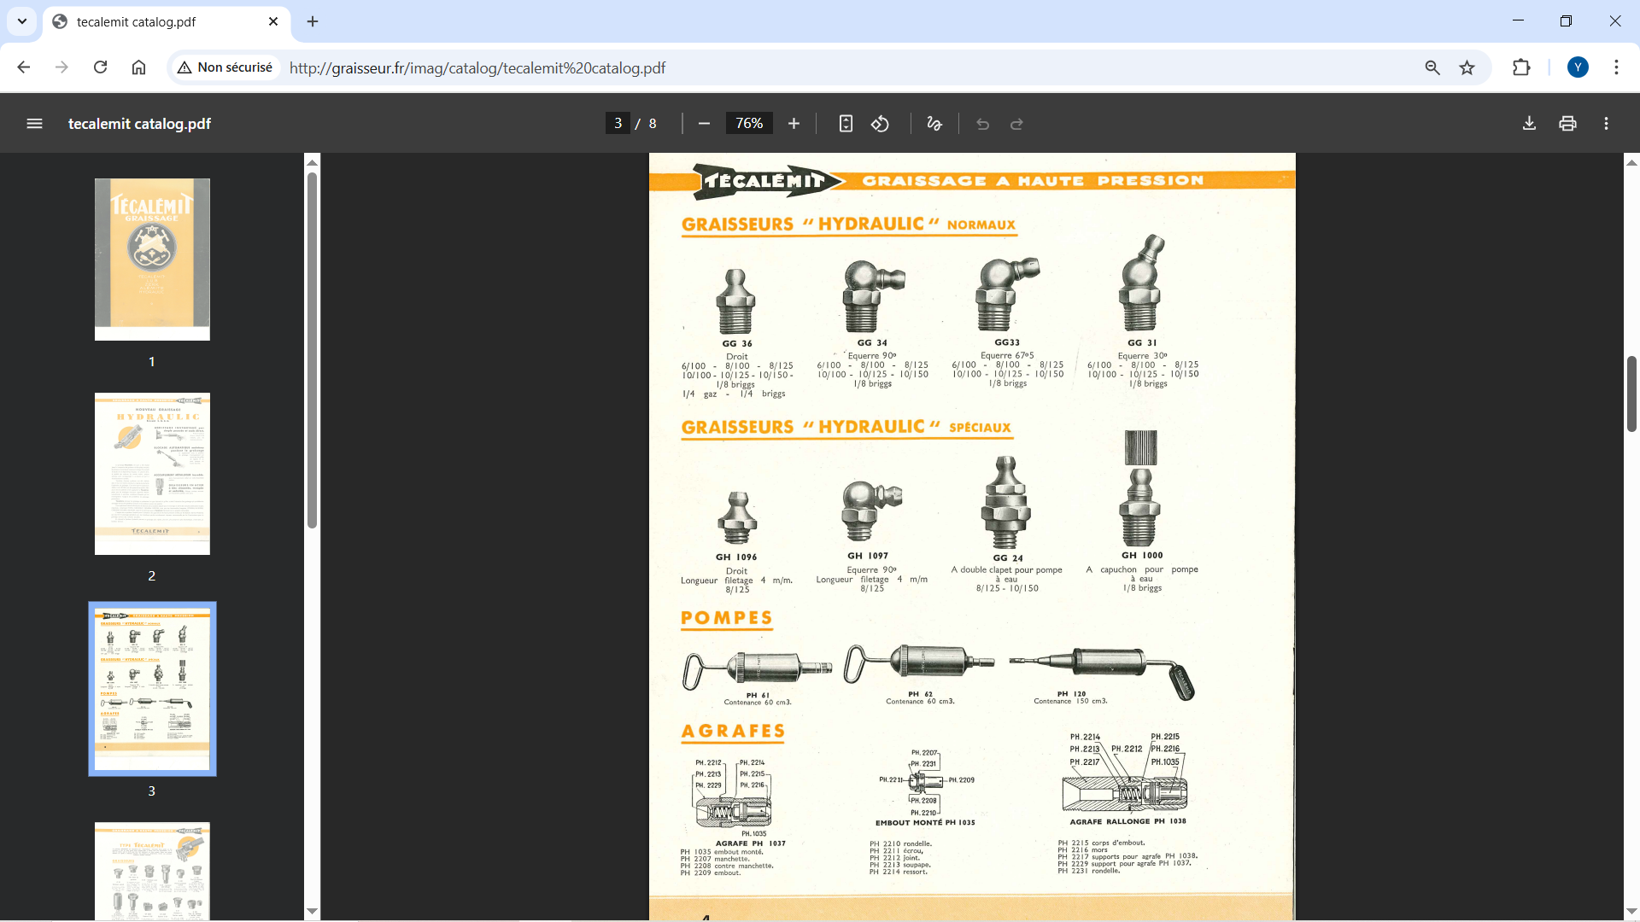The height and width of the screenshot is (922, 1640).
Task: Click the Non sécurisé site info button
Action: 225,67
